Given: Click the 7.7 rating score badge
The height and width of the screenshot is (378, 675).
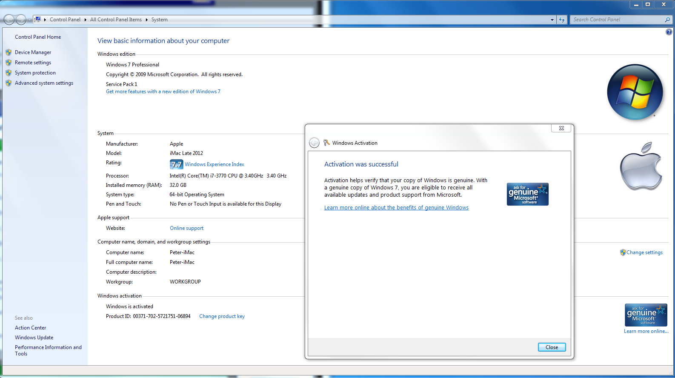Looking at the screenshot, I should [176, 164].
